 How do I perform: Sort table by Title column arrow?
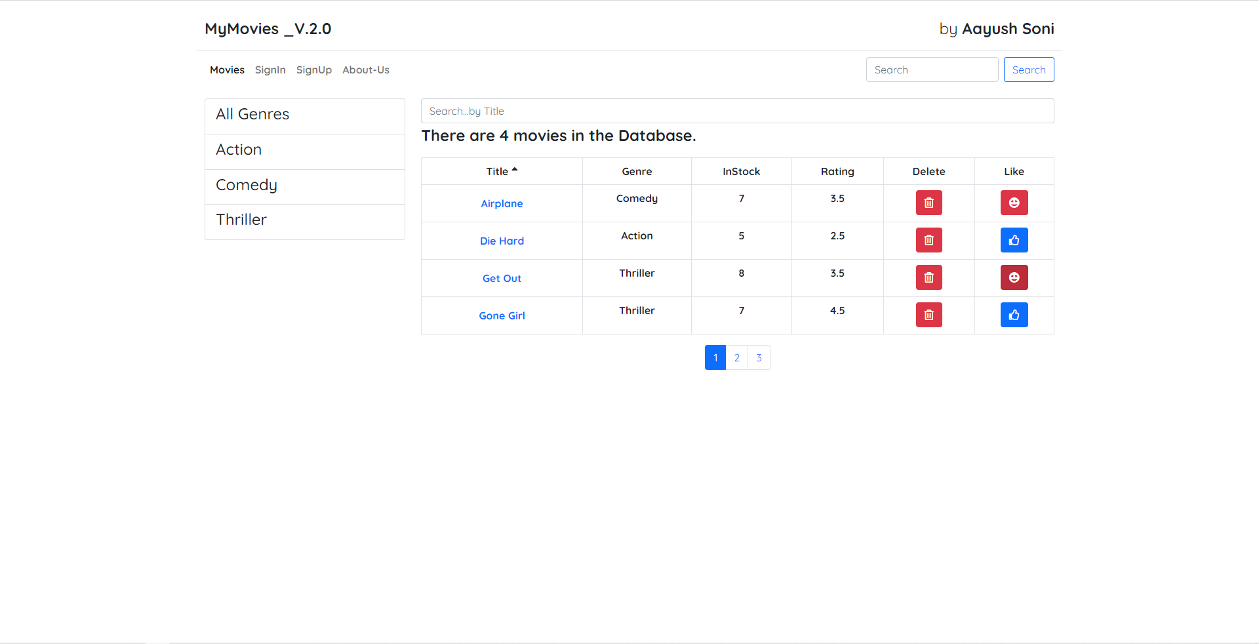[514, 171]
